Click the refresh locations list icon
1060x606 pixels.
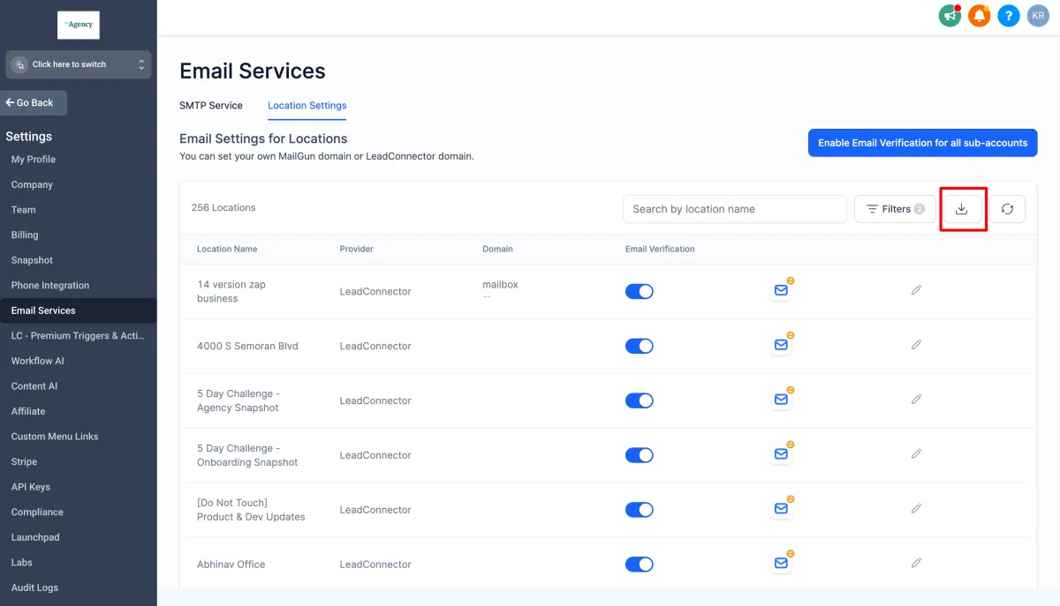pos(1007,209)
